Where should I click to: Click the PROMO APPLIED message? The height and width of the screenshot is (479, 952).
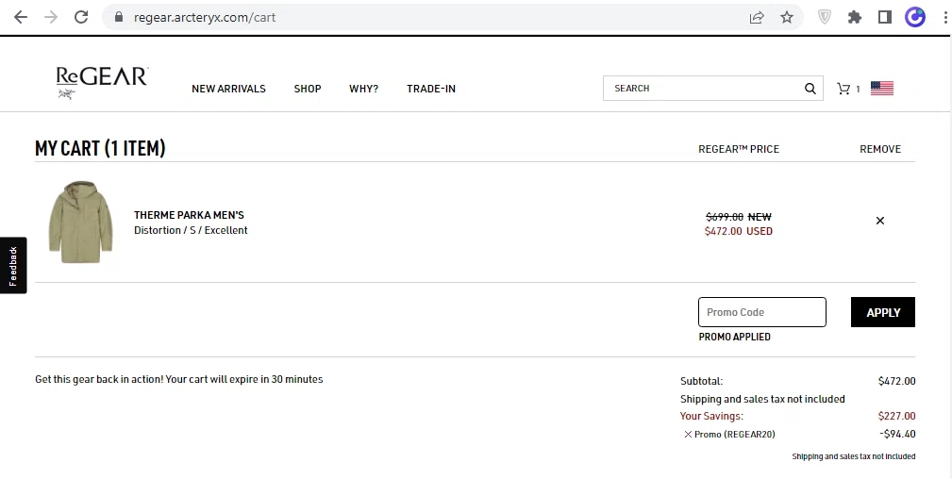[x=734, y=337]
